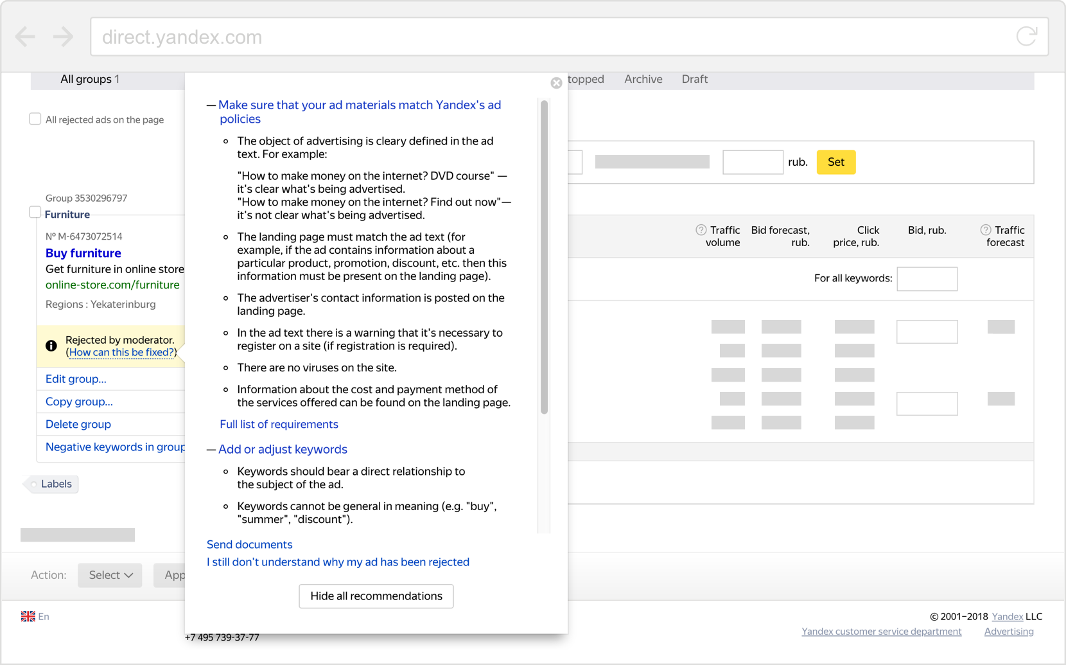Tick the Furniture group checkbox
The height and width of the screenshot is (665, 1066).
coord(35,213)
